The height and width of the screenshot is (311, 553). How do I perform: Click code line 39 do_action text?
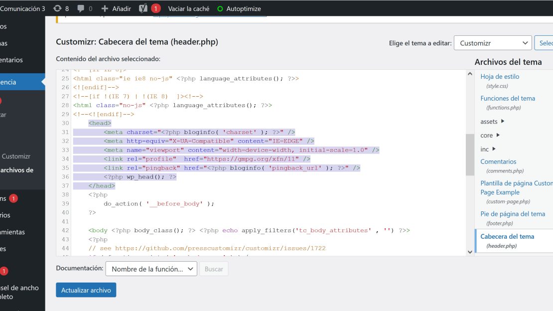click(x=159, y=204)
